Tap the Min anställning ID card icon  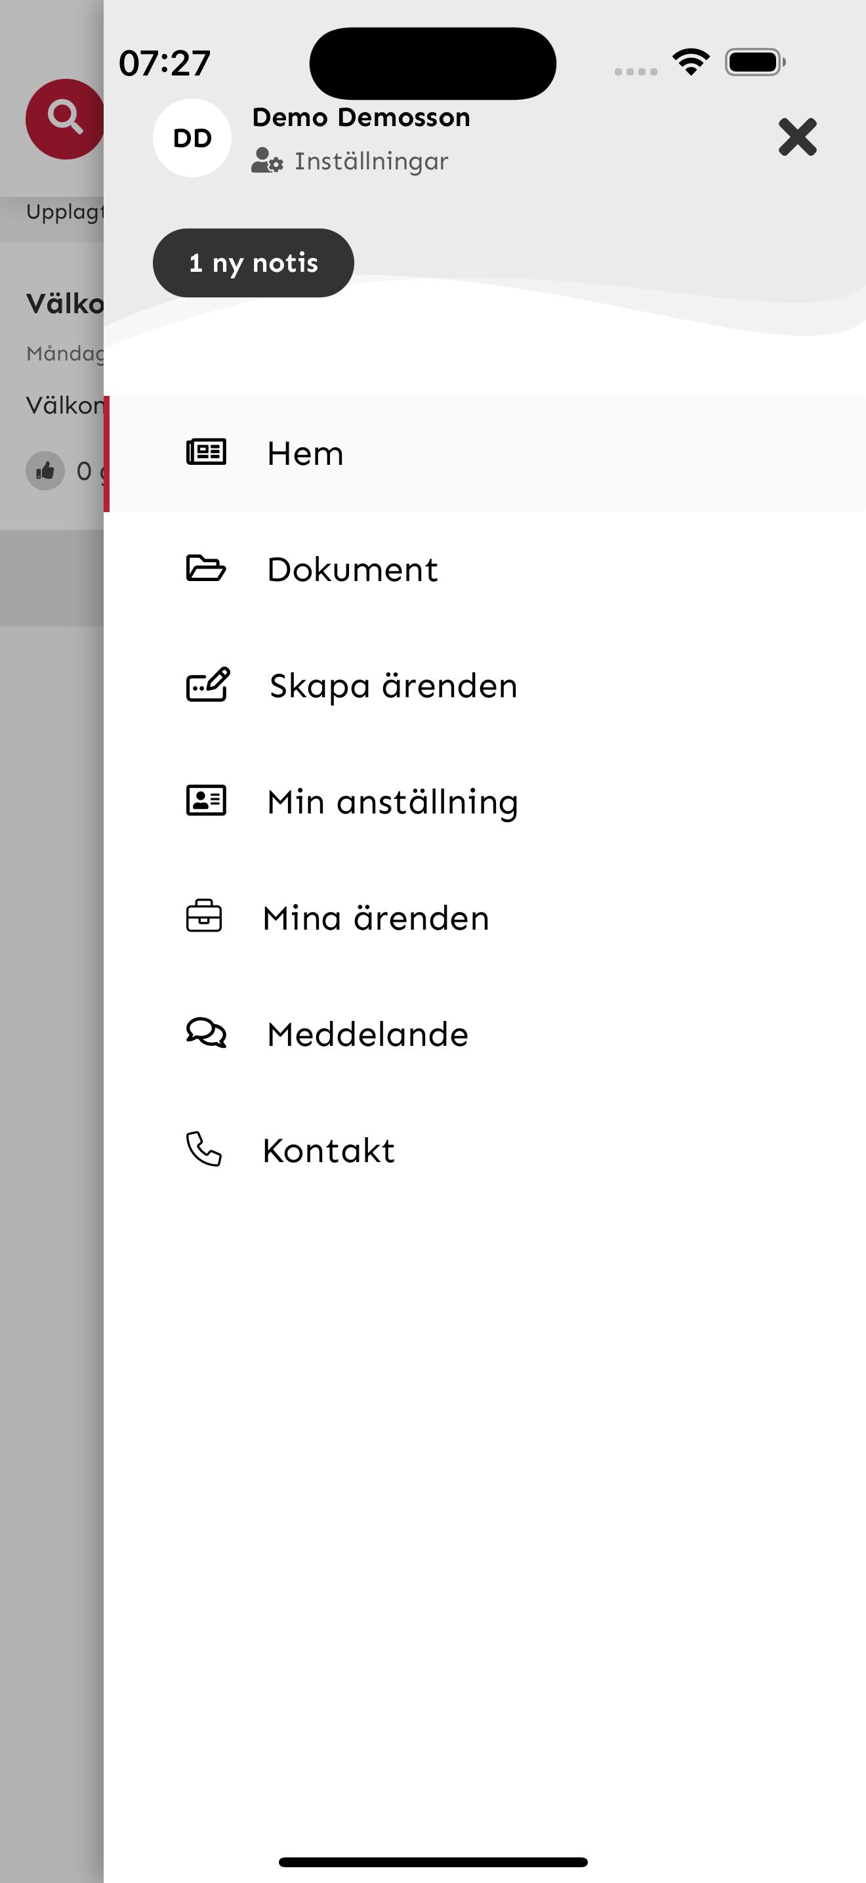click(206, 800)
